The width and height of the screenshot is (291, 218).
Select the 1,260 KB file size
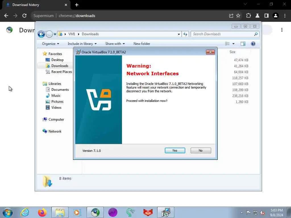[242, 102]
